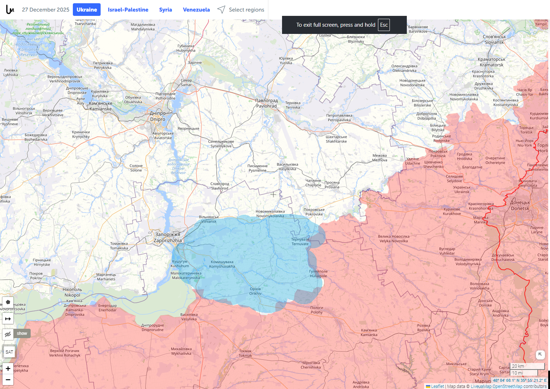Click the Polohy town label
The height and width of the screenshot is (389, 550).
pyautogui.click(x=317, y=310)
